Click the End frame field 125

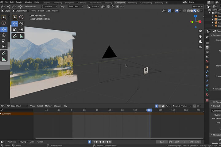194,142
